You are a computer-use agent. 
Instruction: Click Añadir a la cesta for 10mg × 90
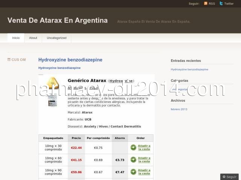(144, 172)
